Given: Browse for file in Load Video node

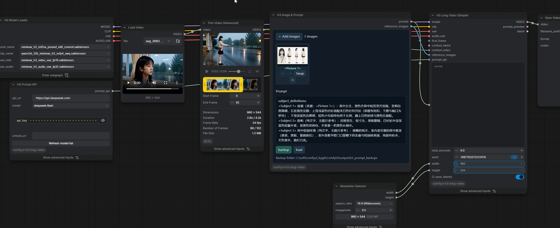Looking at the screenshot, I should pyautogui.click(x=178, y=41).
